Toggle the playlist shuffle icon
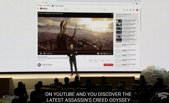Screen dimensions: 169x103 click(120, 18)
